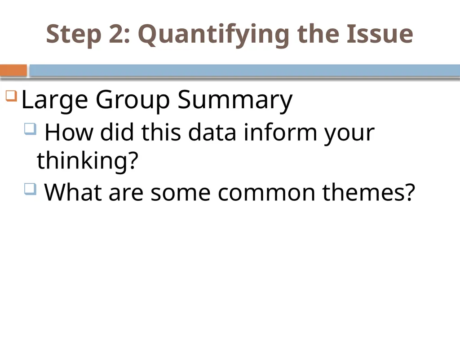Click the word 'How' in the sub-bullet
This screenshot has width=460, height=345.
(x=69, y=133)
